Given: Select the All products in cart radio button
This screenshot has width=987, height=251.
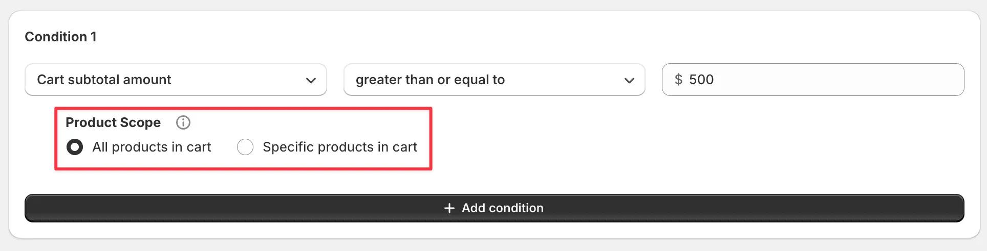Looking at the screenshot, I should (x=75, y=147).
